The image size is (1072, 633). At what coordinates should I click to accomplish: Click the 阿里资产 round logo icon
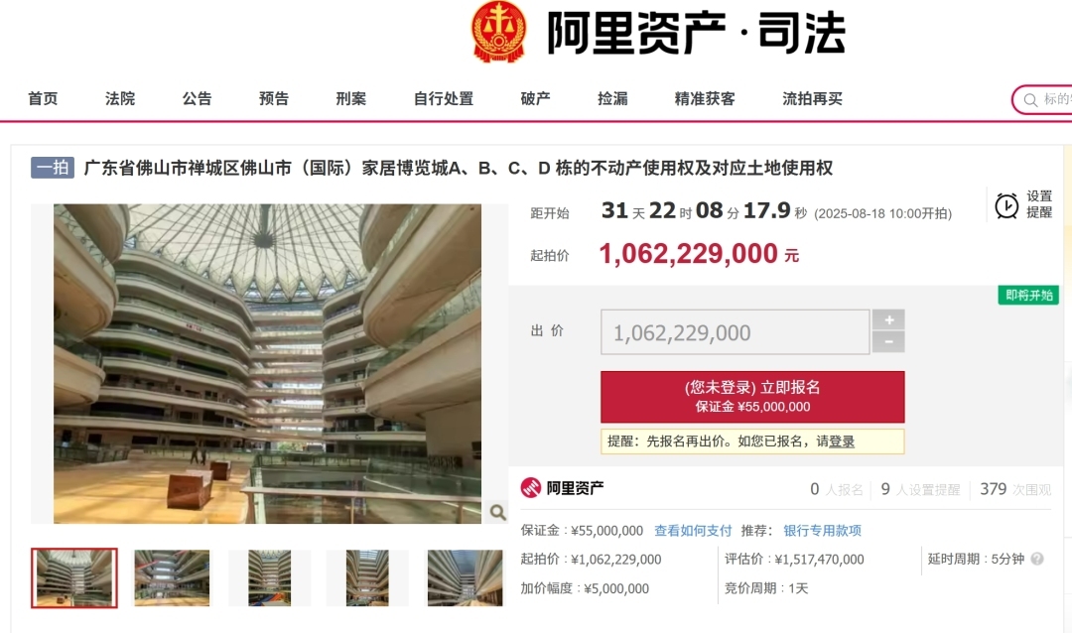[530, 487]
